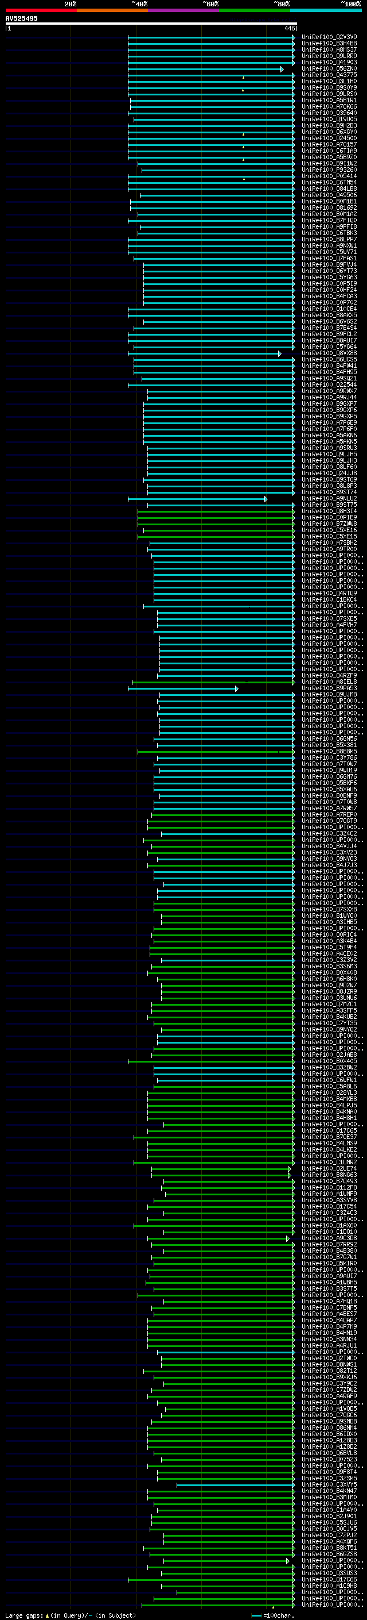The image size is (367, 1620).
Task: Select hit UniRef100_O49506
Action: (329, 195)
